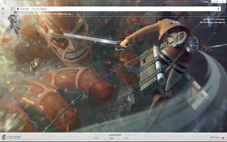Image resolution: width=227 pixels, height=142 pixels.
Task: Open Apps shortcut in bookmarks bar
Action: pos(6,14)
